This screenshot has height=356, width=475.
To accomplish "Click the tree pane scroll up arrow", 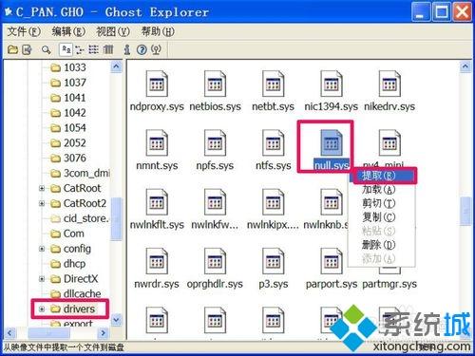I will 116,66.
